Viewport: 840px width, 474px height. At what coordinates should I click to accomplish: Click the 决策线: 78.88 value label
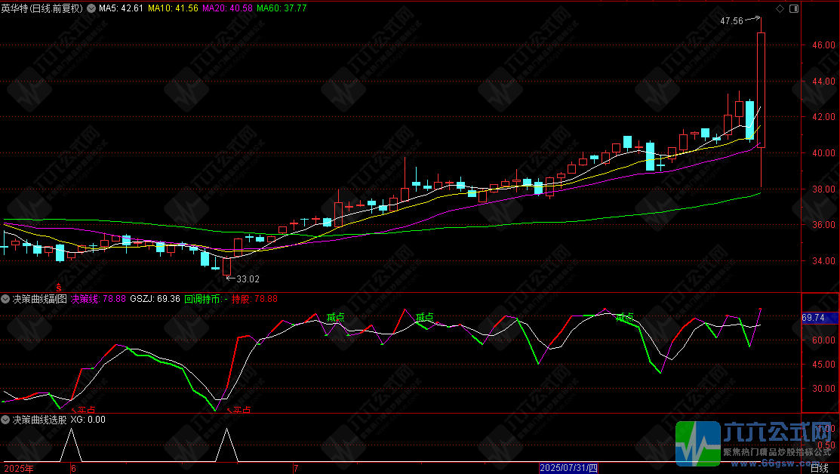tap(99, 299)
